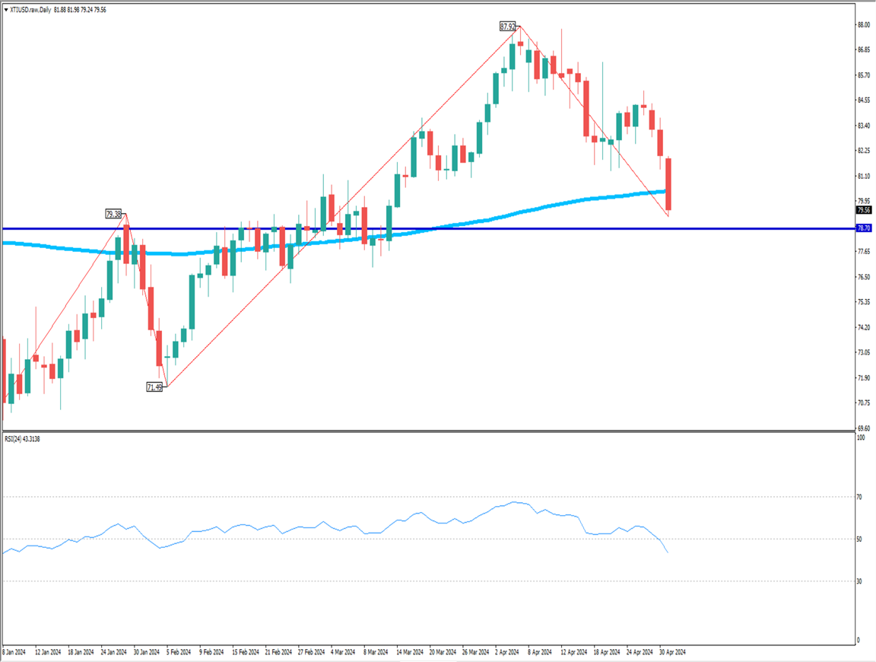Click the RSI line's last point
The width and height of the screenshot is (876, 662).
(x=668, y=552)
